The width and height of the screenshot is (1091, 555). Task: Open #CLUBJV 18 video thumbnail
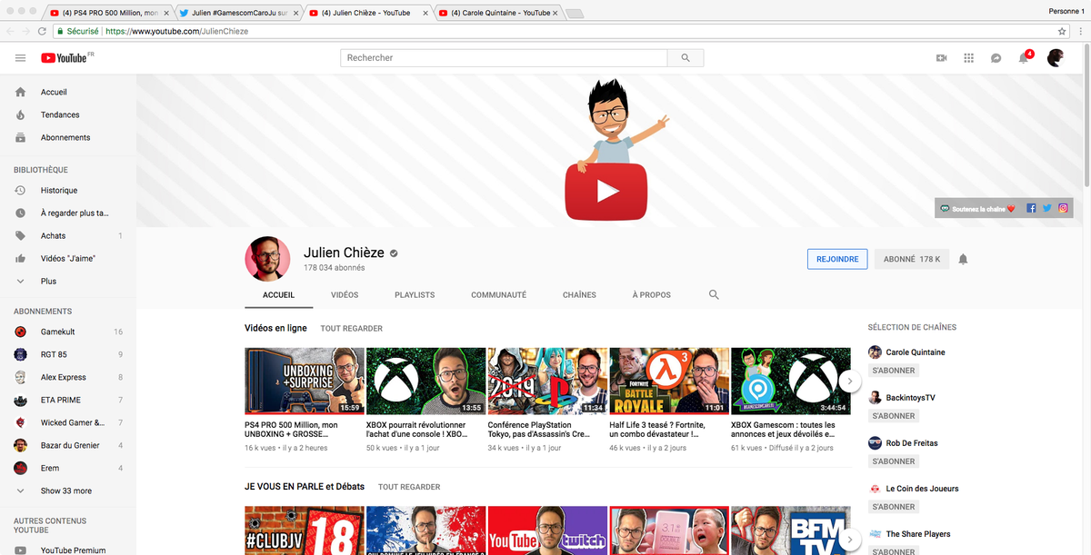[x=305, y=530]
